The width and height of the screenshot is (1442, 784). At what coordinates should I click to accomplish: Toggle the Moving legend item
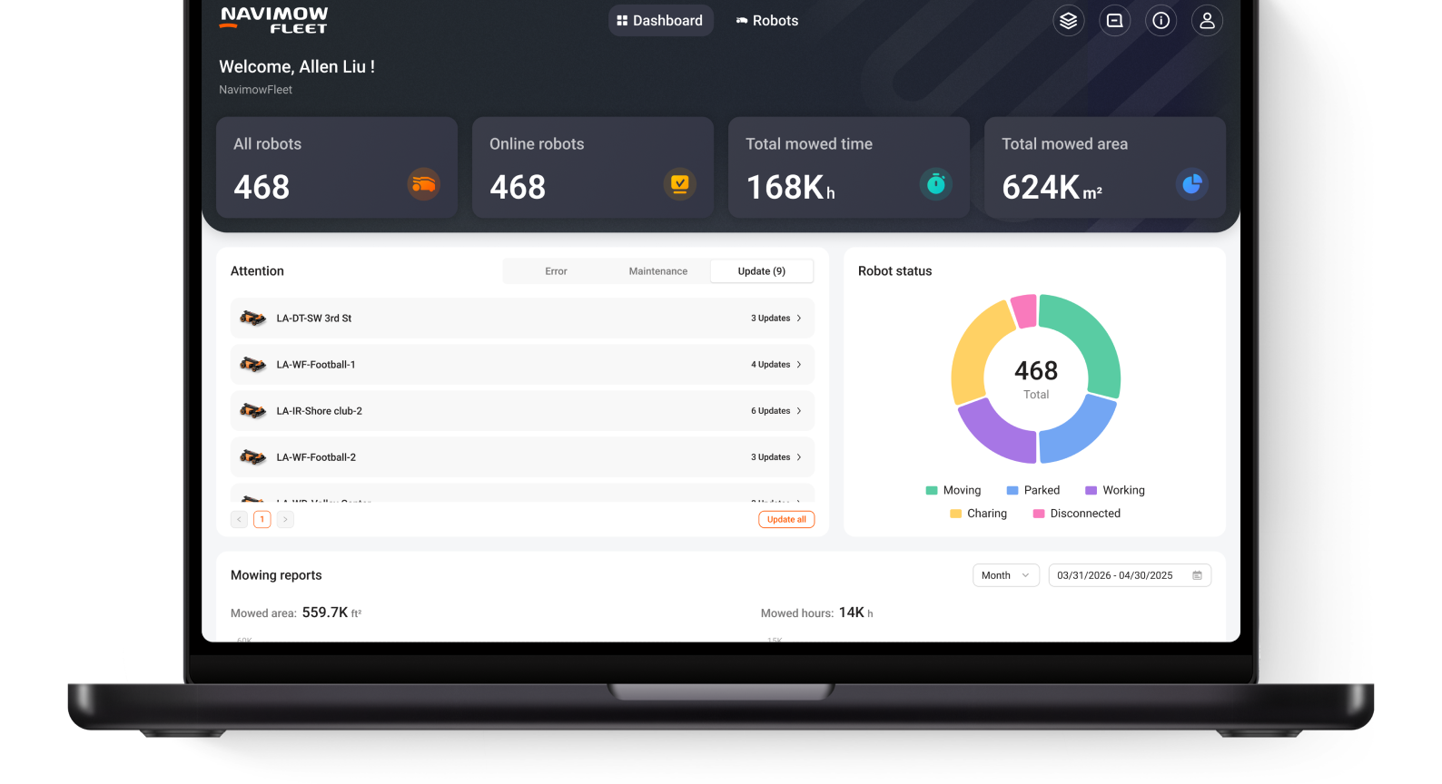click(953, 490)
